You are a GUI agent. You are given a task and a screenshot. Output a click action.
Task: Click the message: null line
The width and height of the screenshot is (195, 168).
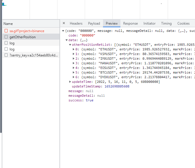pyautogui.click(x=81, y=91)
